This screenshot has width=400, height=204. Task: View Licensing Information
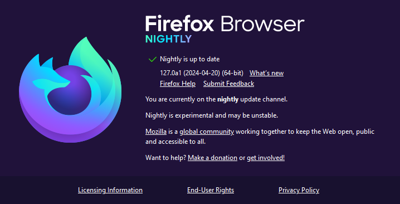110,190
